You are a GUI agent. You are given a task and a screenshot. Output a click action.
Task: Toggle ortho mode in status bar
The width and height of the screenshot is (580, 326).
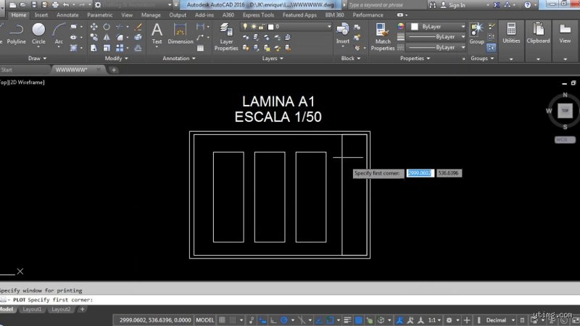coord(273,320)
